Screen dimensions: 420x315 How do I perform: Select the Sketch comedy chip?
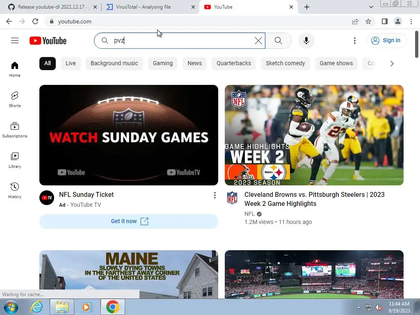(285, 64)
